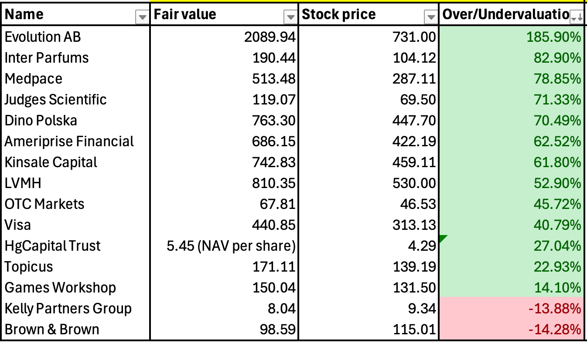Click the filter arrow beside 'Fair value' header
This screenshot has width=587, height=343.
click(290, 17)
